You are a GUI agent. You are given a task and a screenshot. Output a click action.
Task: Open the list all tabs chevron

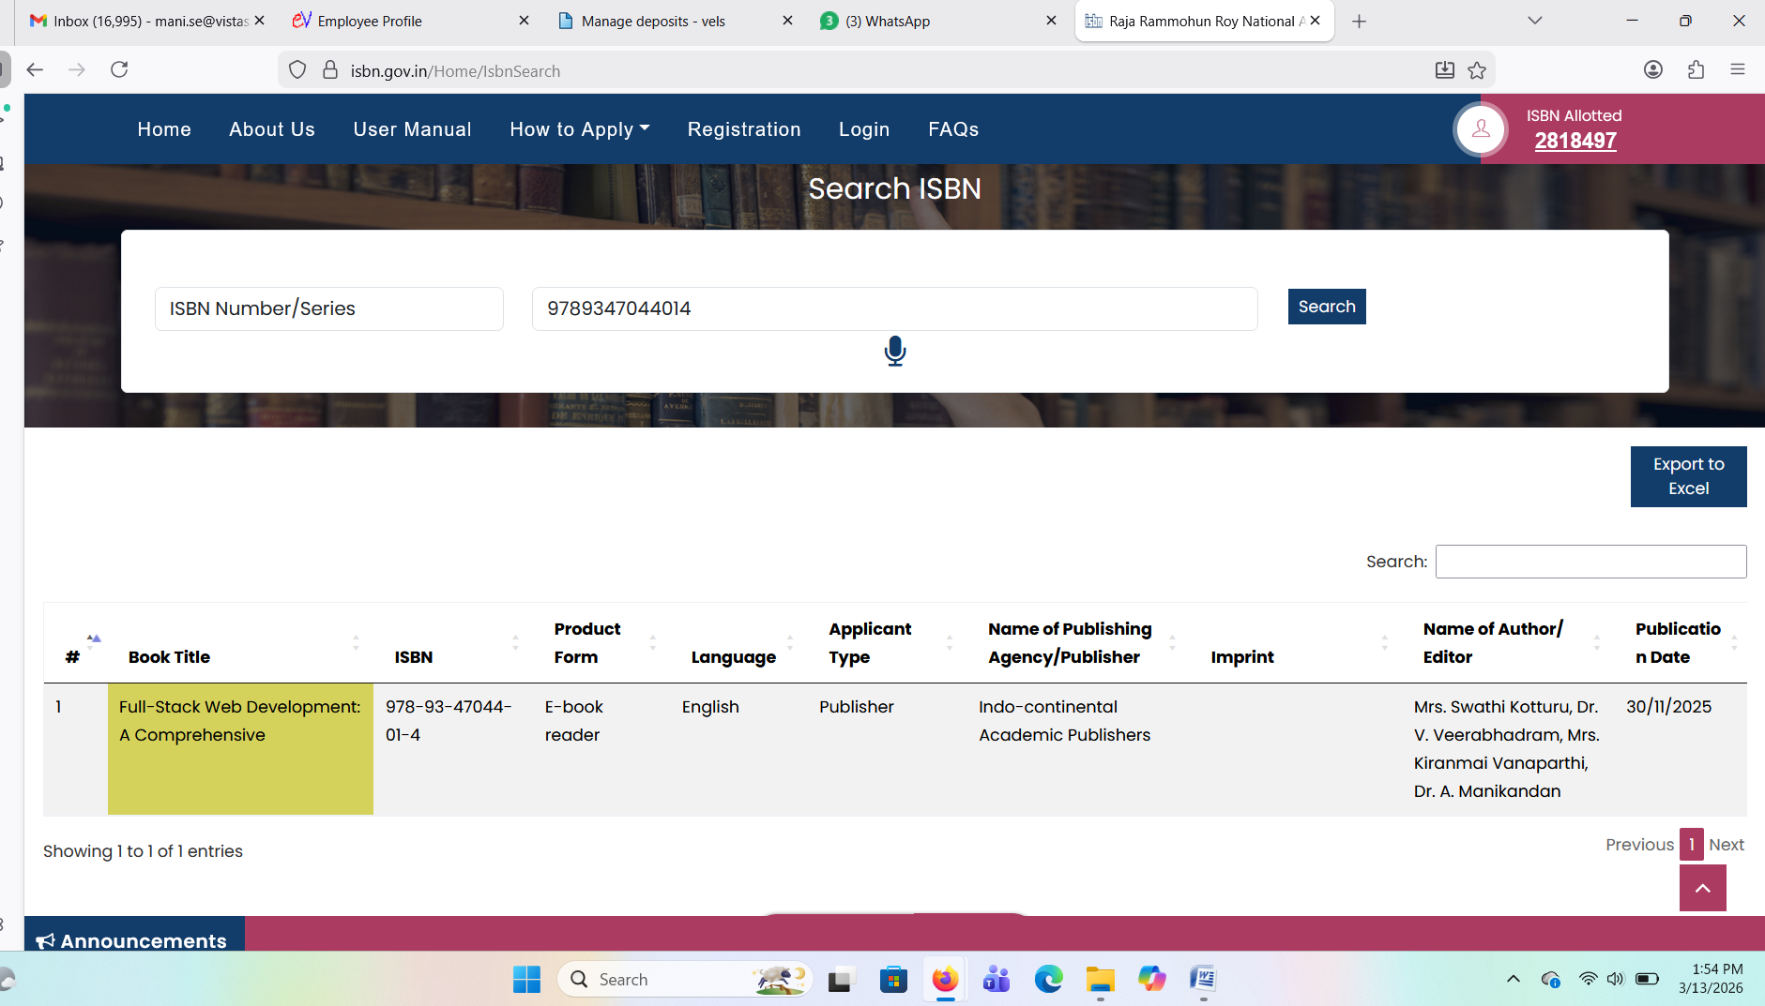[x=1534, y=21]
